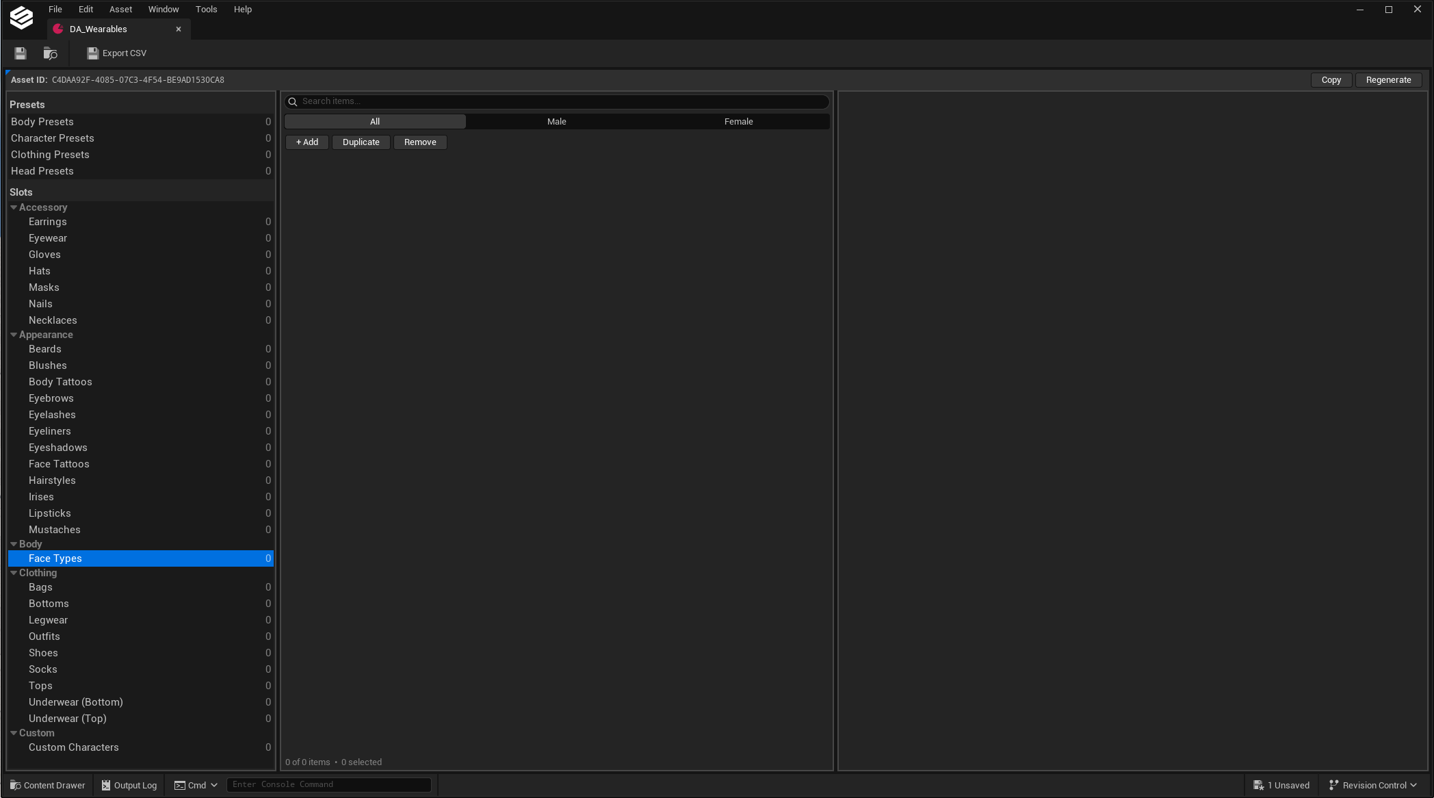Select the Eyewear slot
Screen dimensions: 1434x798
point(141,238)
